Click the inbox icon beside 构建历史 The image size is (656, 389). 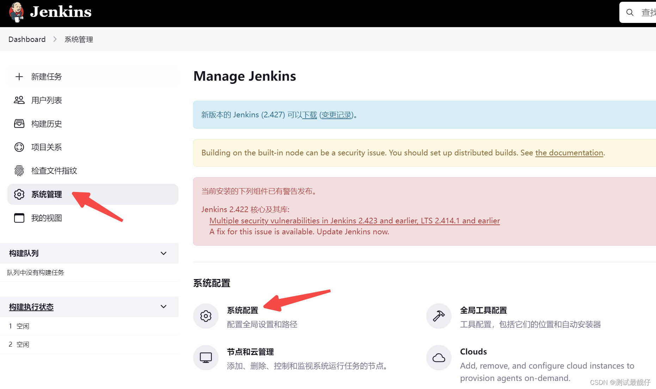click(x=19, y=124)
